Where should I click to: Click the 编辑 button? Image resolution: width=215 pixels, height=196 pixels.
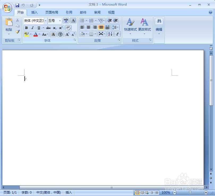[x=159, y=26]
